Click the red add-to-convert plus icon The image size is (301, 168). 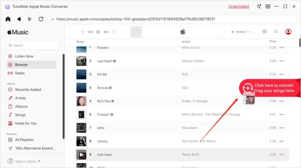coord(248,88)
